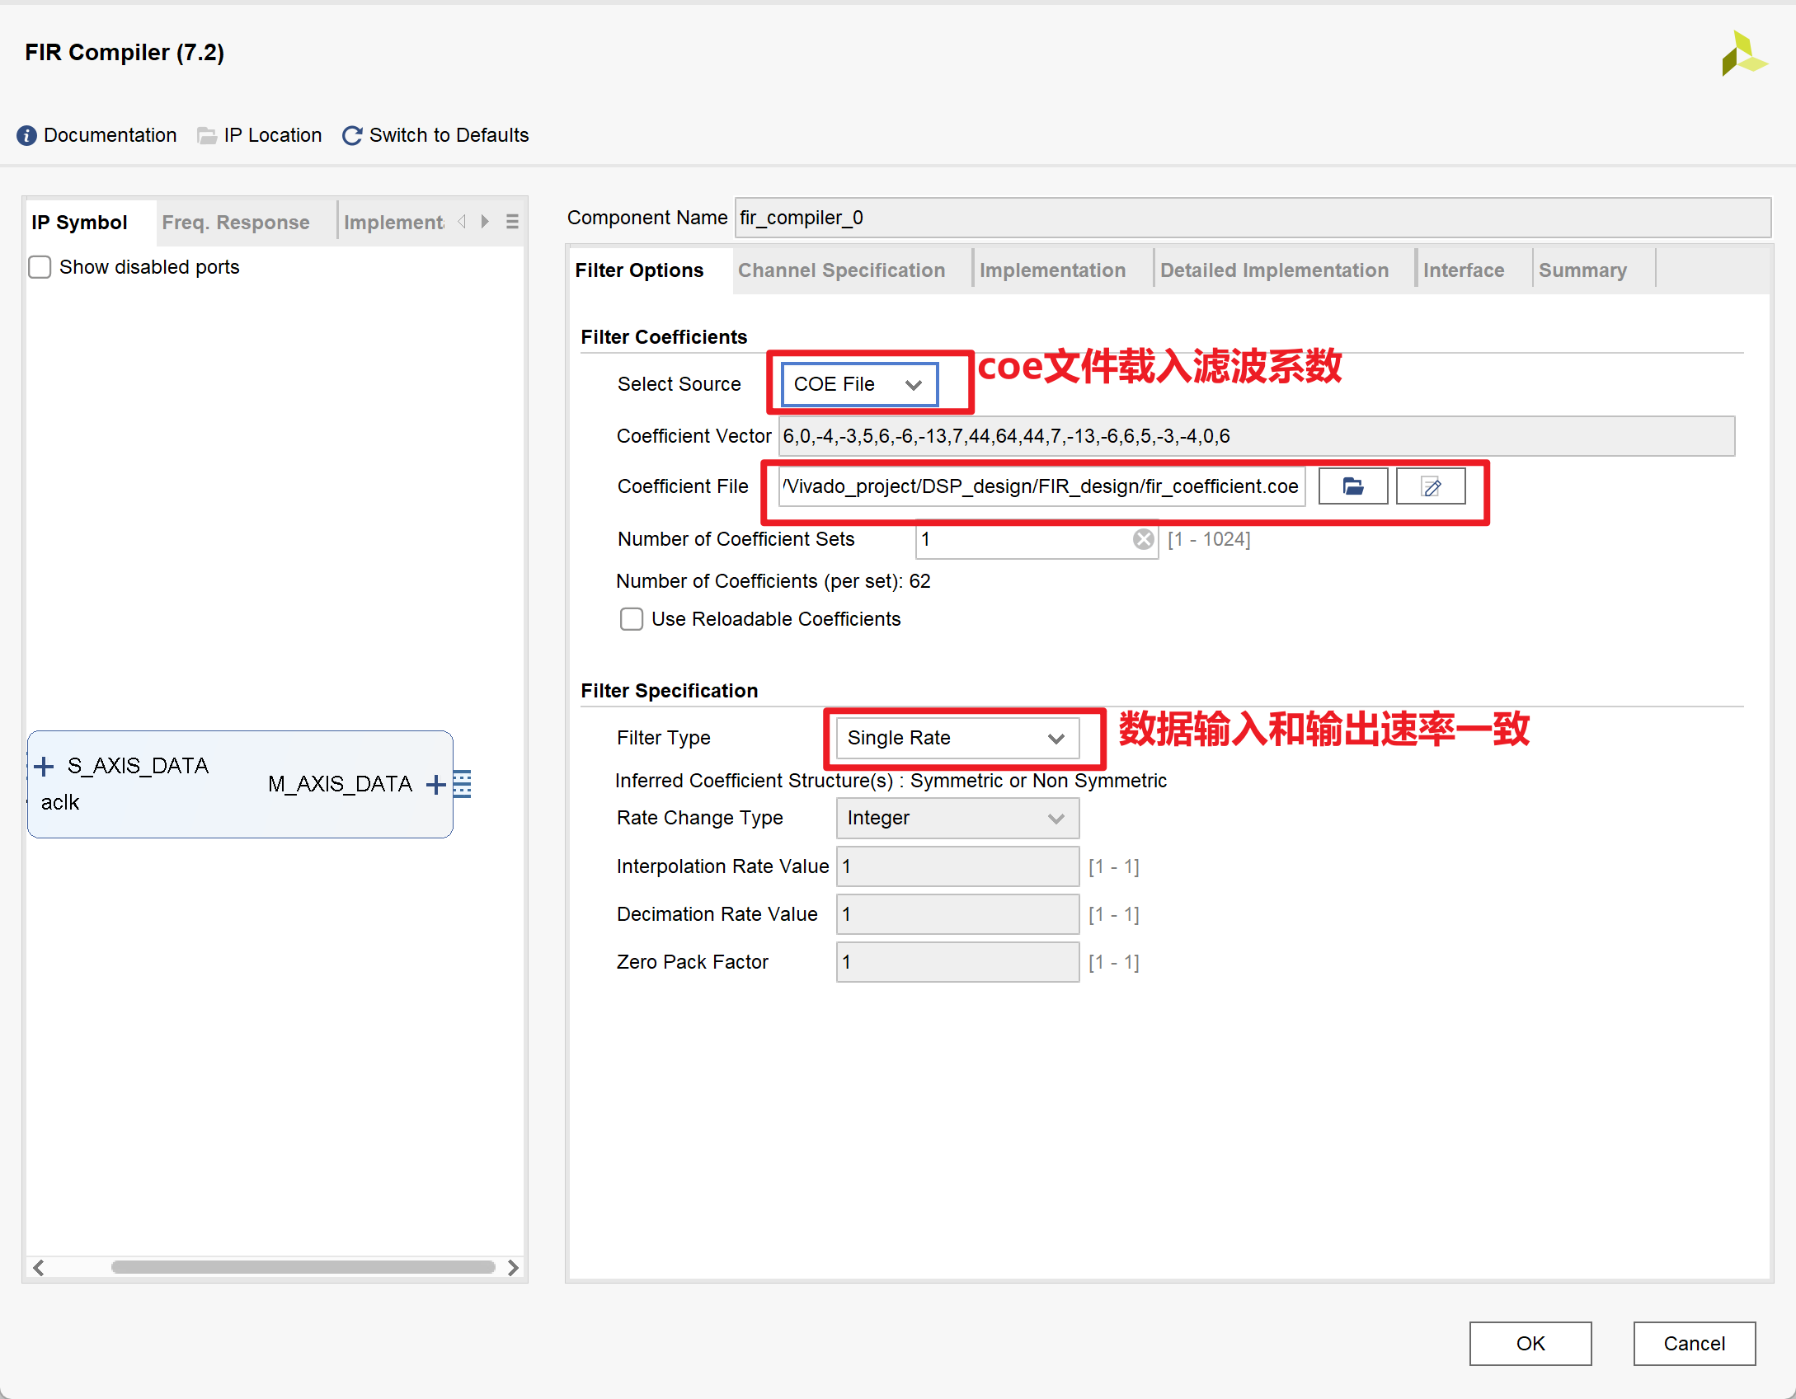
Task: Open the Rate Change Type dropdown
Action: 957,818
